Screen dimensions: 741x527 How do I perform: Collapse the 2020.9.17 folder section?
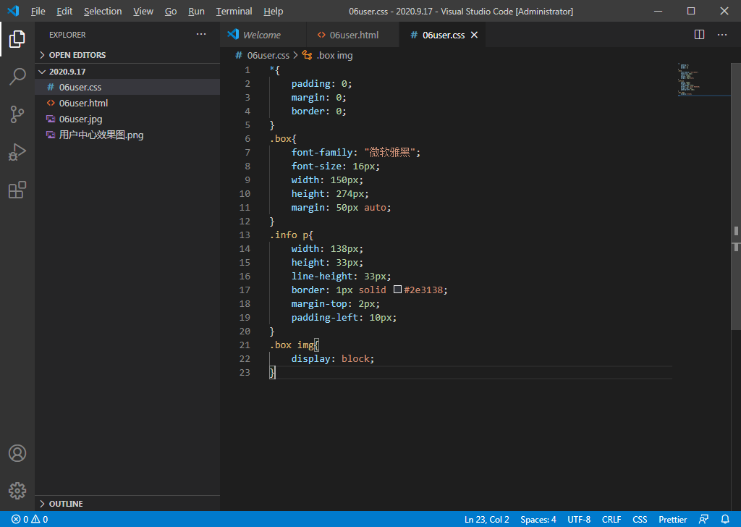tap(127, 72)
